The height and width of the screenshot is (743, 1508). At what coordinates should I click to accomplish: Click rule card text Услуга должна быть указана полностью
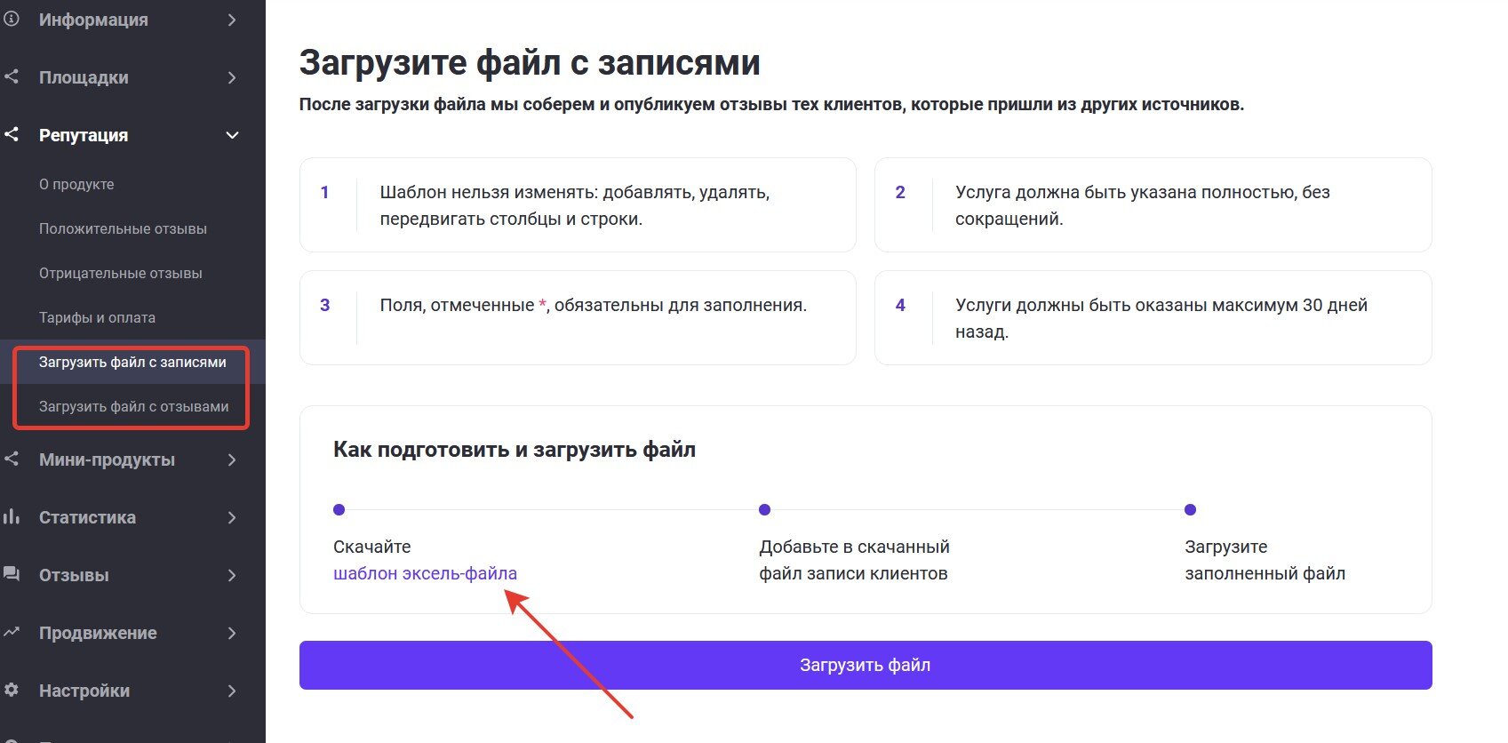click(x=1143, y=205)
